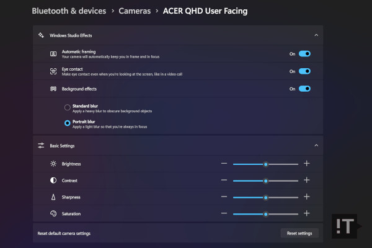Click the Brightness sun icon
The height and width of the screenshot is (248, 372).
pyautogui.click(x=53, y=164)
